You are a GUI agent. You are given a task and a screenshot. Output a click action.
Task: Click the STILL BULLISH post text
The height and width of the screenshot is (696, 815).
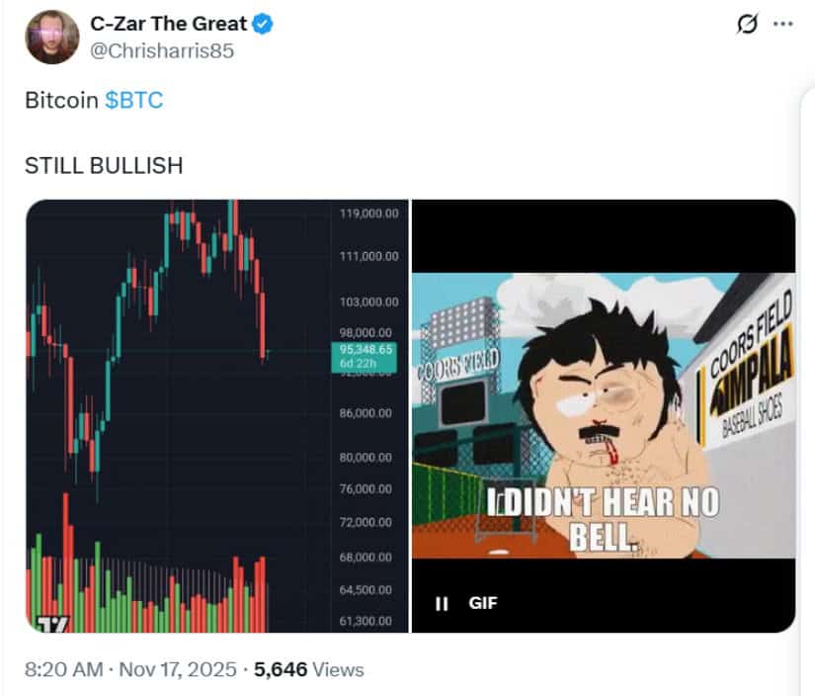point(104,165)
